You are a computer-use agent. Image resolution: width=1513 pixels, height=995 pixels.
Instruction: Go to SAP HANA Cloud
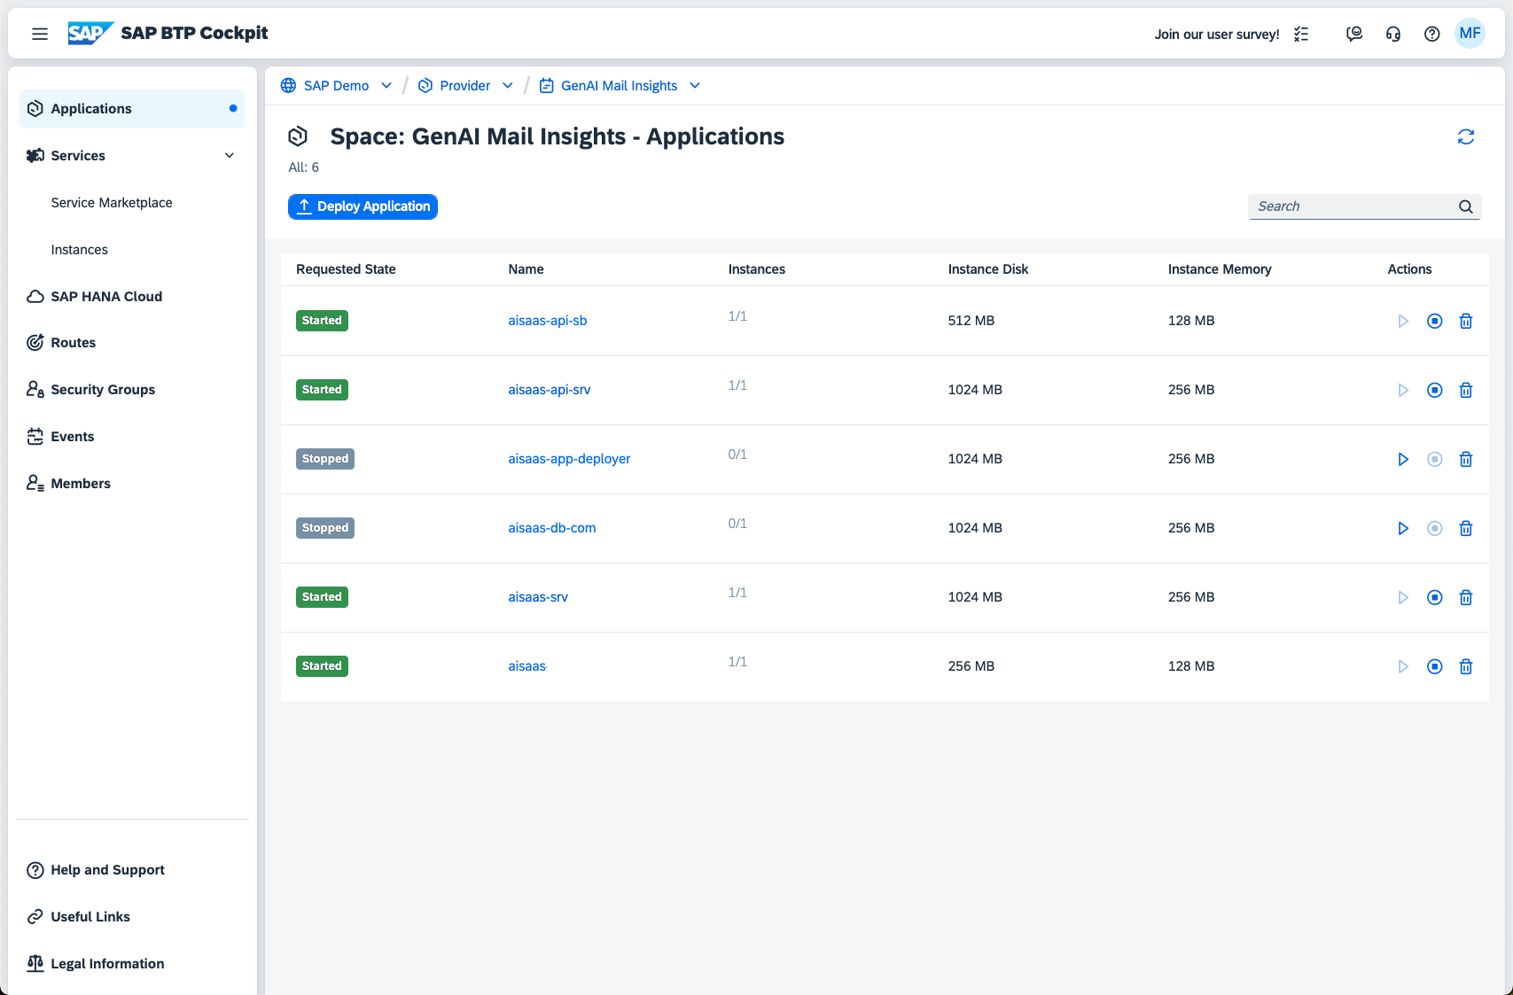pyautogui.click(x=106, y=297)
